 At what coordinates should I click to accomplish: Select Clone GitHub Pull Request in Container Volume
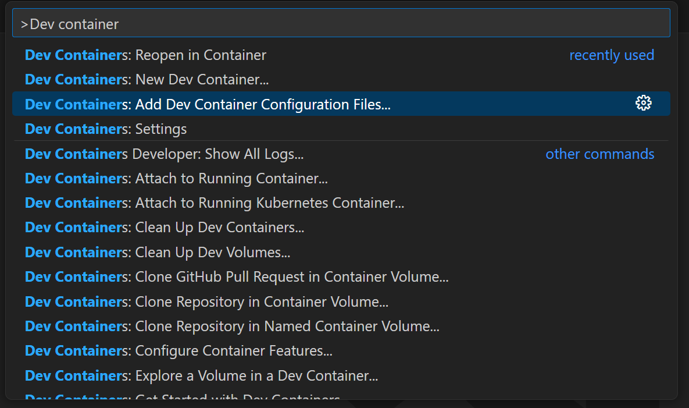tap(237, 277)
